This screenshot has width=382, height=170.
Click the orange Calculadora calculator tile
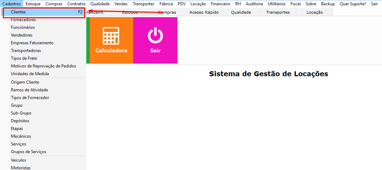[111, 40]
